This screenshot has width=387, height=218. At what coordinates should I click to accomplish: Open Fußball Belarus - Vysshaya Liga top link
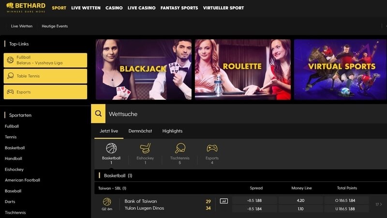point(45,60)
